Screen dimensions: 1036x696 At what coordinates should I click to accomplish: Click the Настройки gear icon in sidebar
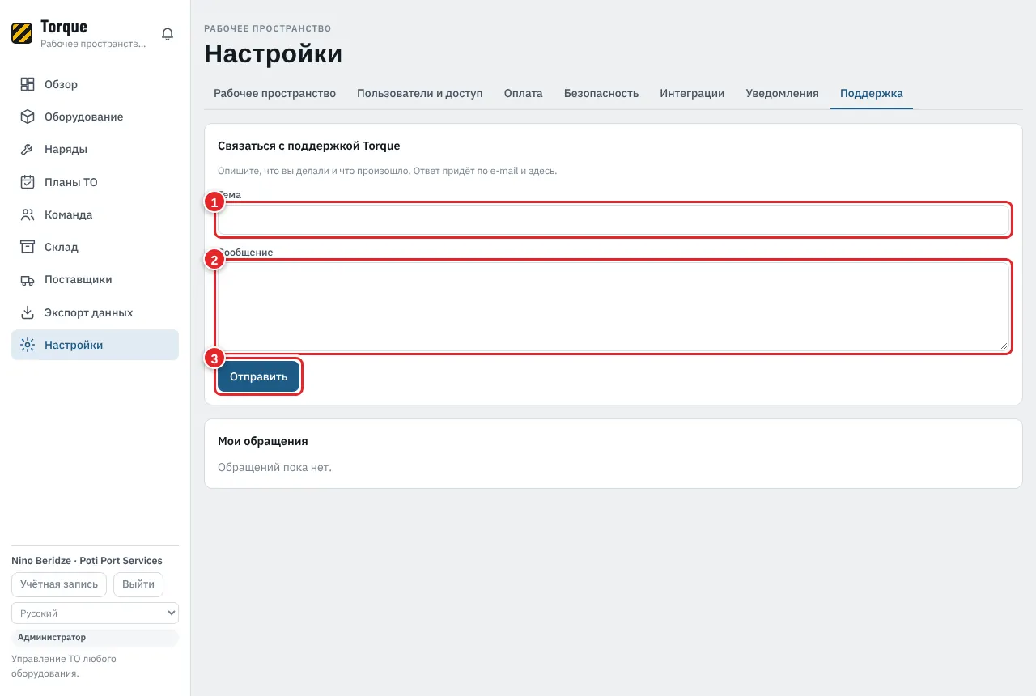[28, 345]
